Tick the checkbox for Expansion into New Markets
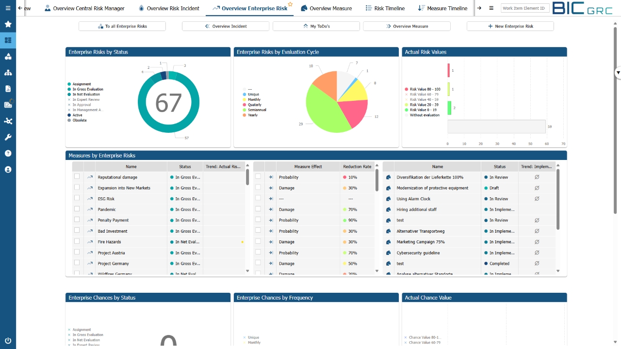Screen dimensions: 621x349 [77, 187]
